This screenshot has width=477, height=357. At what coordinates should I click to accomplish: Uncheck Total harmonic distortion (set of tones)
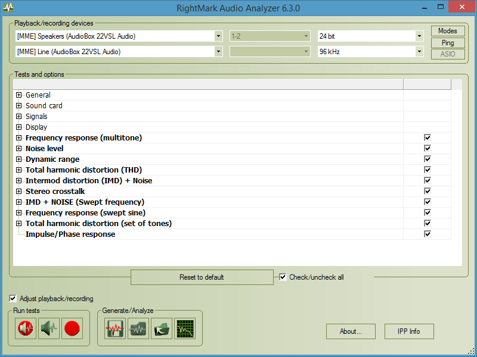click(x=428, y=223)
